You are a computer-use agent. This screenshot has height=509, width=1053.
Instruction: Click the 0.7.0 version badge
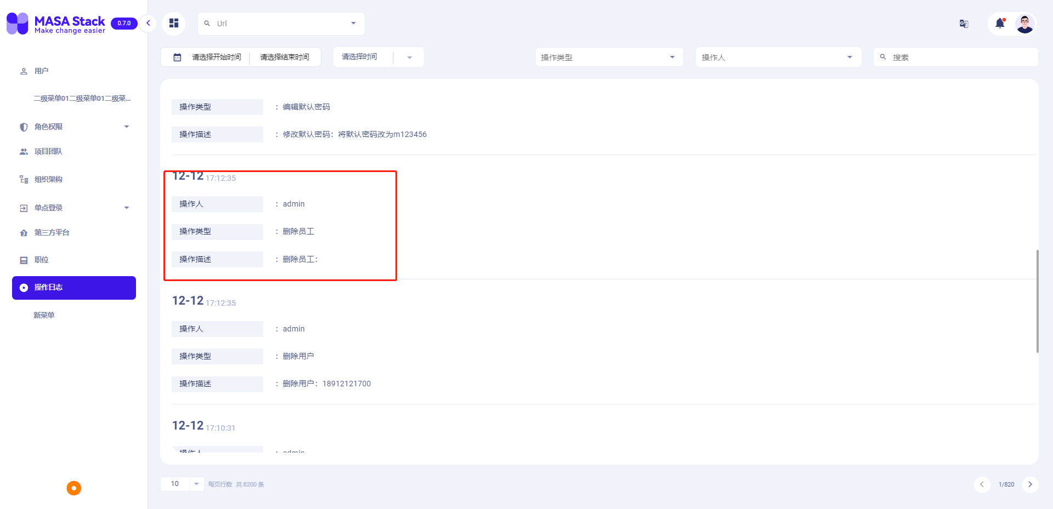(124, 23)
